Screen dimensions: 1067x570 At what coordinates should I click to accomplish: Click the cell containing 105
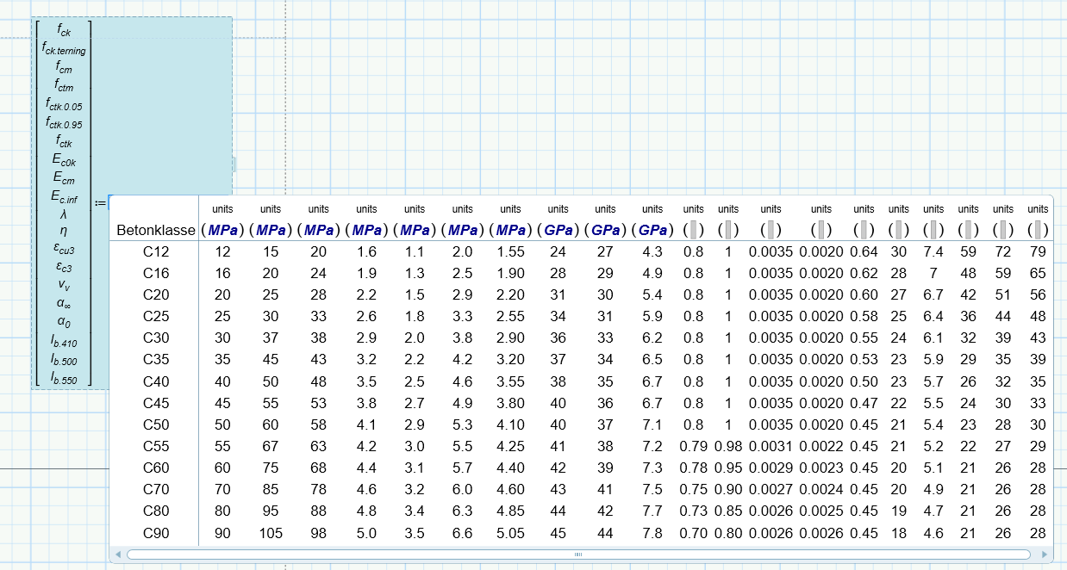(x=271, y=533)
